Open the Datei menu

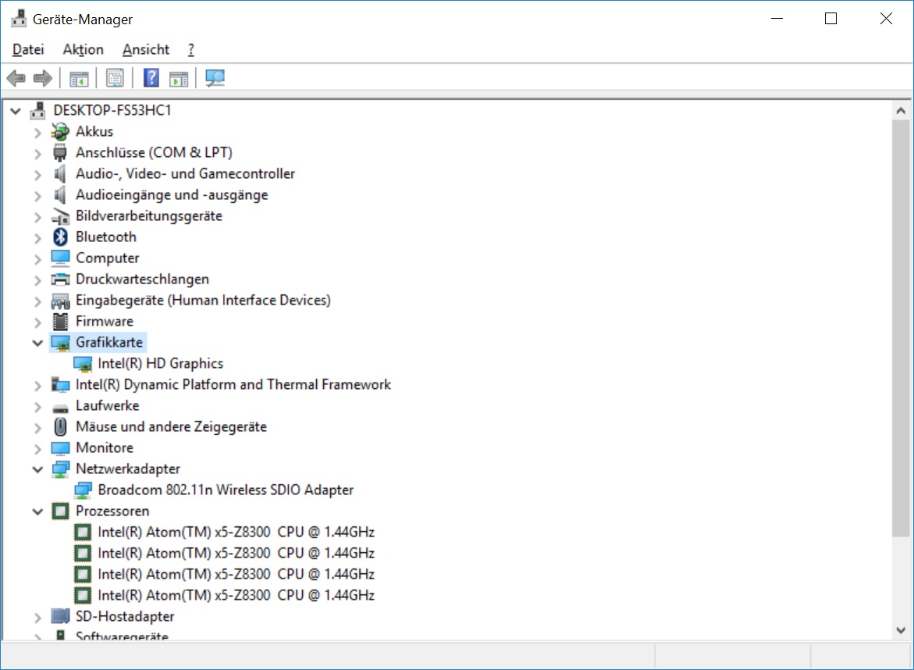pos(28,49)
